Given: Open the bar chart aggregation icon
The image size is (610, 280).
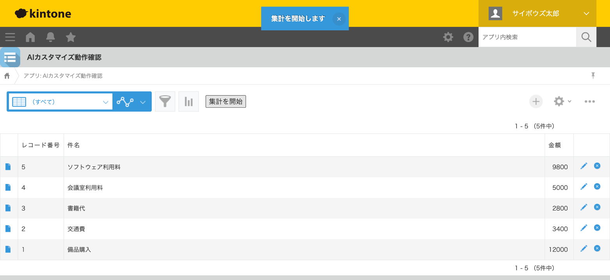Looking at the screenshot, I should 189,101.
